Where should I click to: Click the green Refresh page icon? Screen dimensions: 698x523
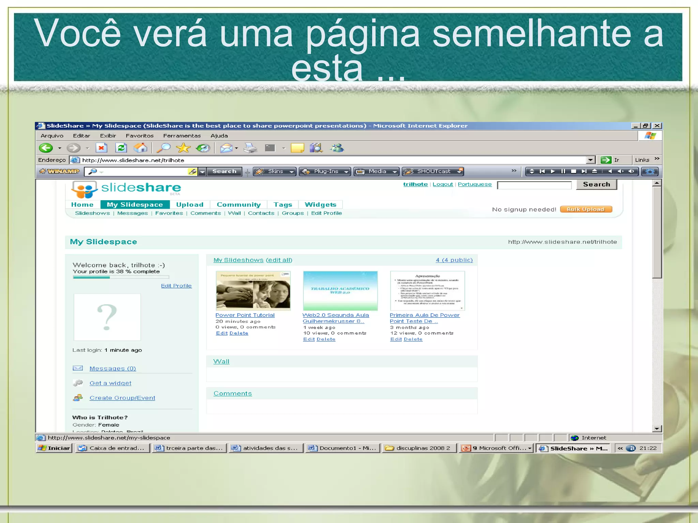[x=121, y=148]
